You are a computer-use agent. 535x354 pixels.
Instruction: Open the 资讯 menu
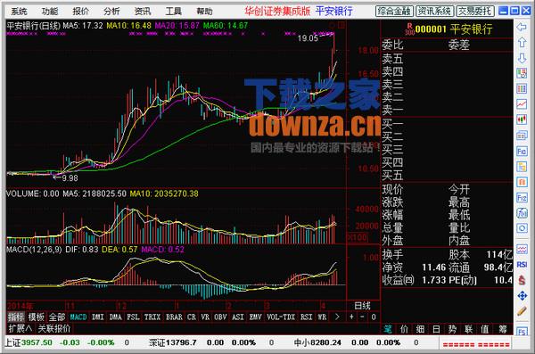pyautogui.click(x=143, y=12)
